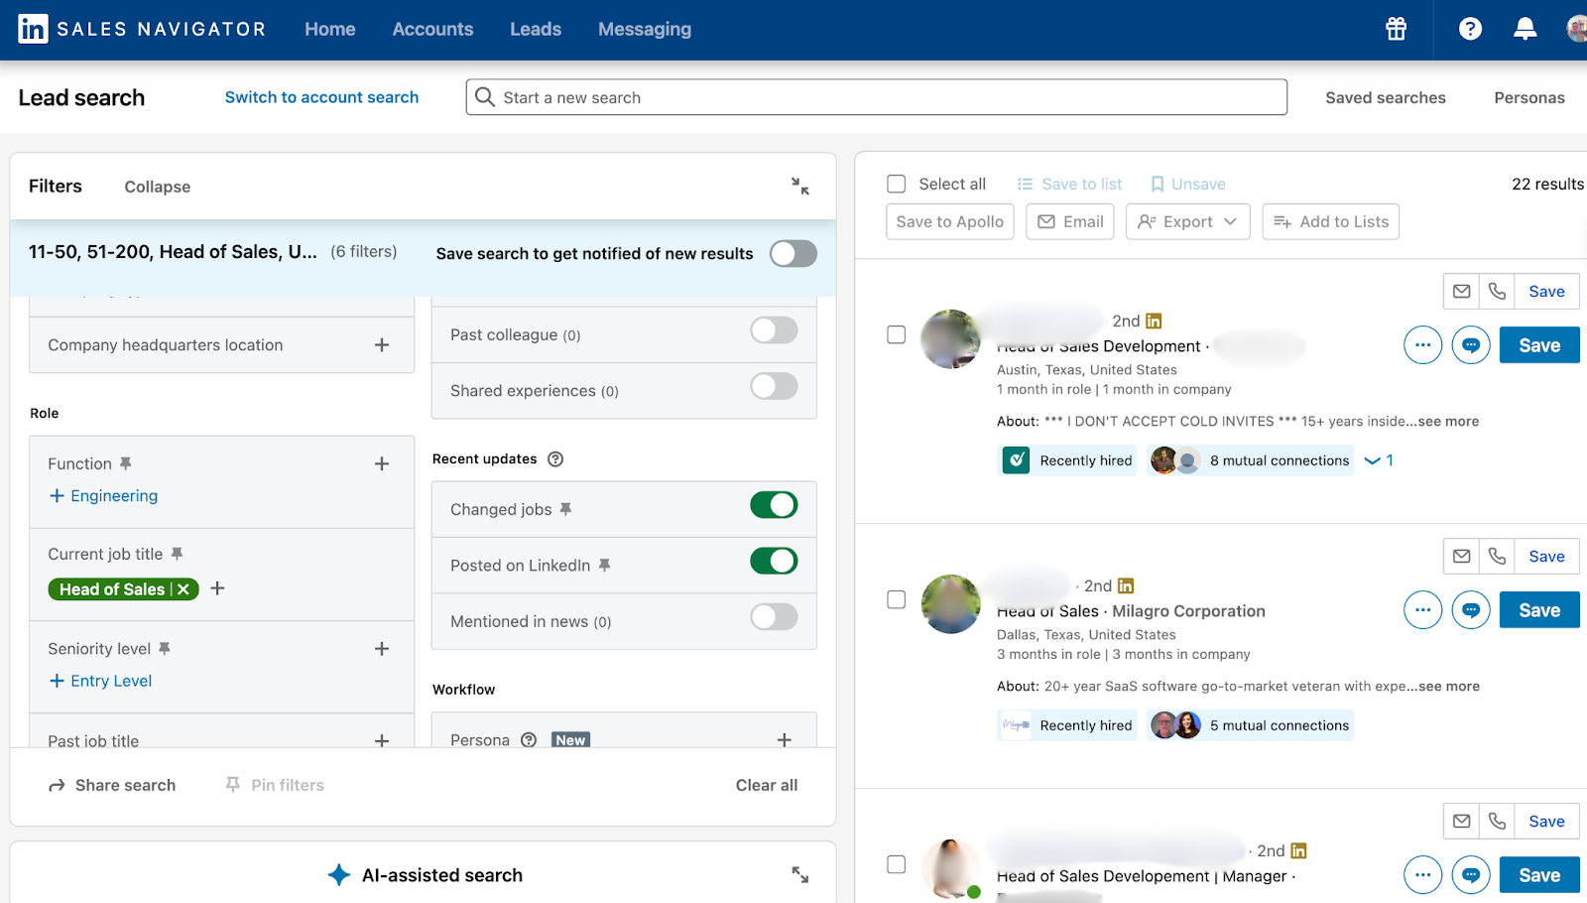Click the blue Save button for Milagro Corporation lead

point(1539,610)
